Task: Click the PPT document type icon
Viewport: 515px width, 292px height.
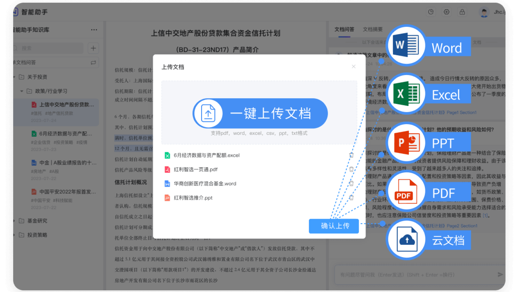Action: pos(406,143)
